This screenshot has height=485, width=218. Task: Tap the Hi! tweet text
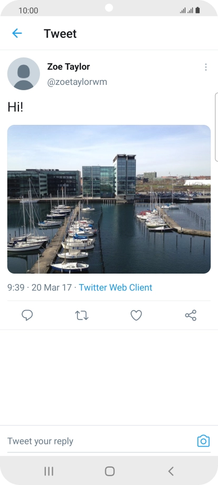[15, 108]
